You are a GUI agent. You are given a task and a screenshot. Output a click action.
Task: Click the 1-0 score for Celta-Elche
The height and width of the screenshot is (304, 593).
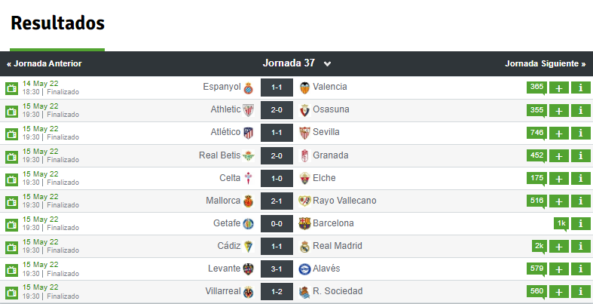coord(277,178)
